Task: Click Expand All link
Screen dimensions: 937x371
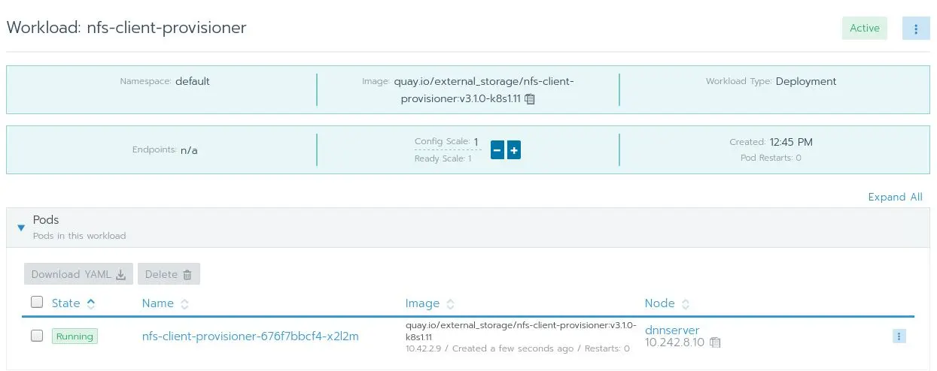Action: tap(895, 197)
